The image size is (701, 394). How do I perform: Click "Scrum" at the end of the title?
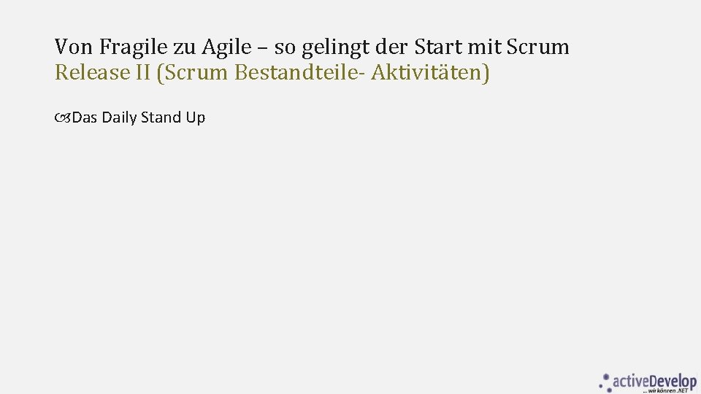click(x=538, y=47)
